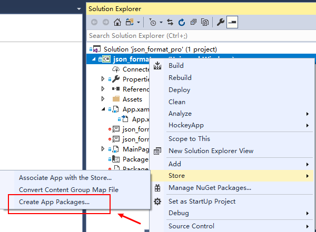This screenshot has width=316, height=232.
Task: Switch views with the folder view icon
Action: [x=130, y=22]
